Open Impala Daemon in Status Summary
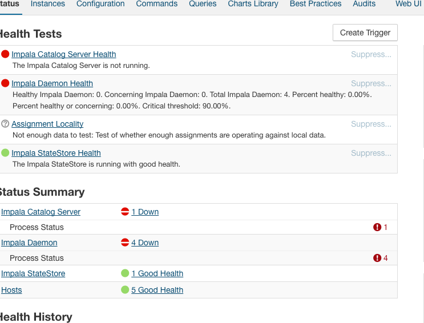The height and width of the screenshot is (323, 424). (29, 243)
